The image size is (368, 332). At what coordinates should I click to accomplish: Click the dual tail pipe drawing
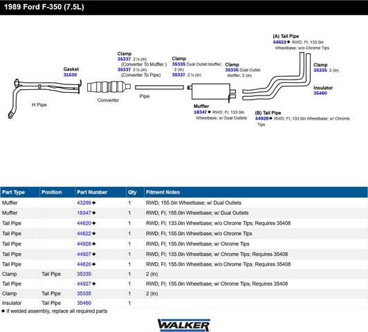click(277, 77)
